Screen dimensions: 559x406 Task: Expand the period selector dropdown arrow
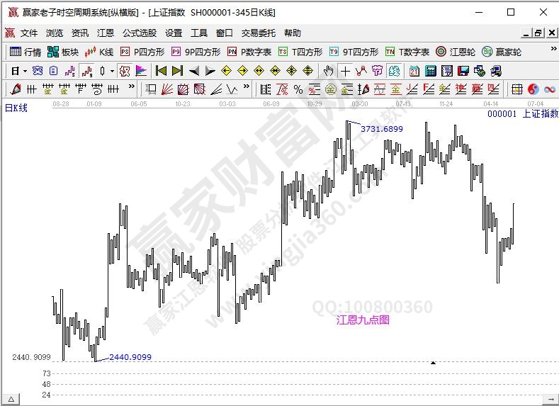pyautogui.click(x=25, y=71)
